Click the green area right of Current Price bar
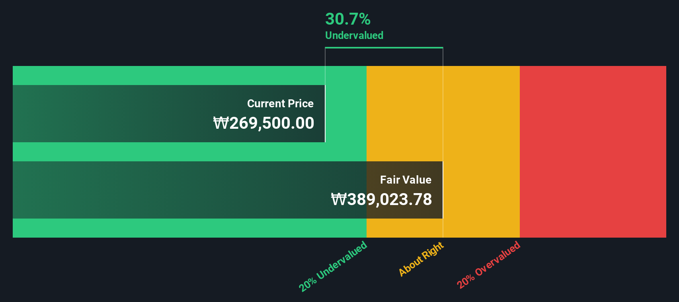The width and height of the screenshot is (679, 302). pos(346,114)
